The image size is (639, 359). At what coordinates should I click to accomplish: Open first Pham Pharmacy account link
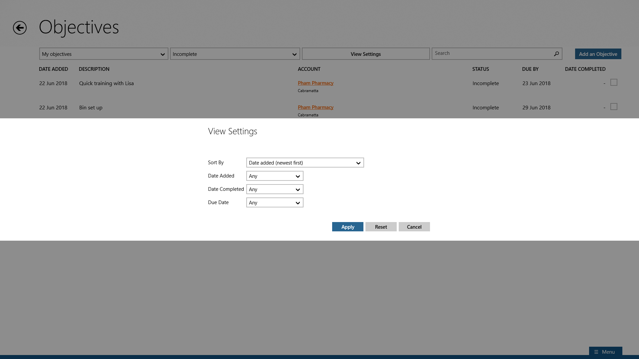tap(315, 83)
